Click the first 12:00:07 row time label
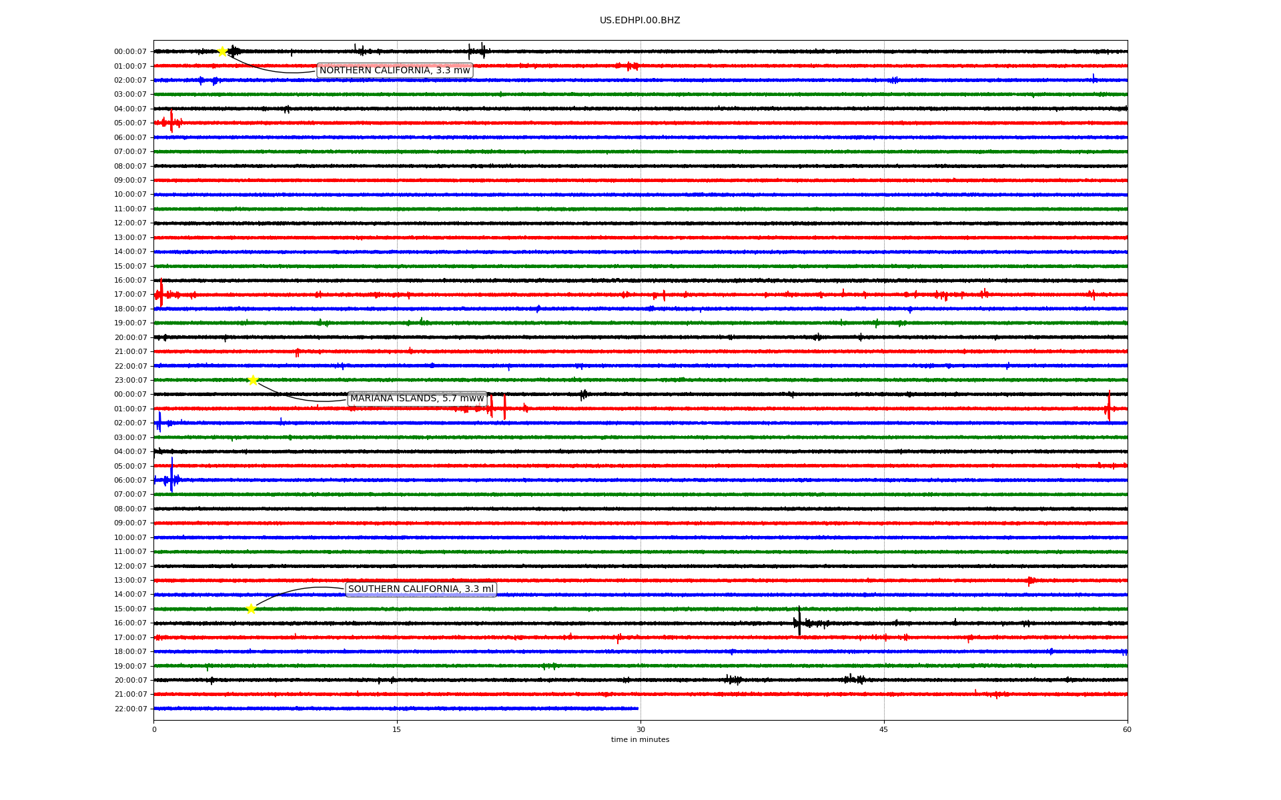The image size is (1281, 800). click(x=130, y=223)
